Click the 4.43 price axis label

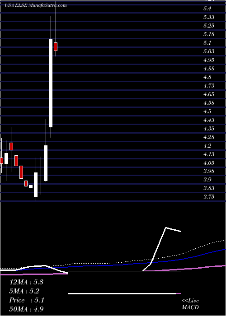pyautogui.click(x=209, y=120)
